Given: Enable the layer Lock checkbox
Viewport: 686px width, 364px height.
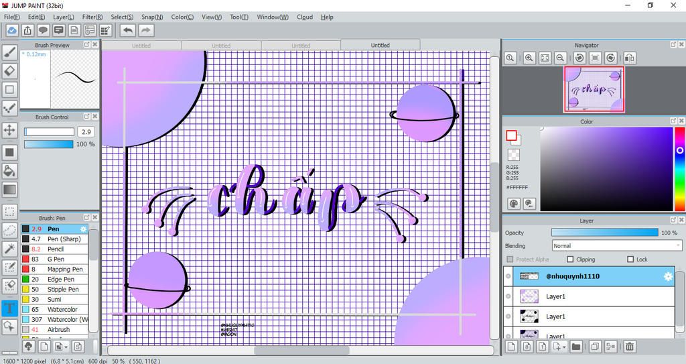Looking at the screenshot, I should coord(630,259).
